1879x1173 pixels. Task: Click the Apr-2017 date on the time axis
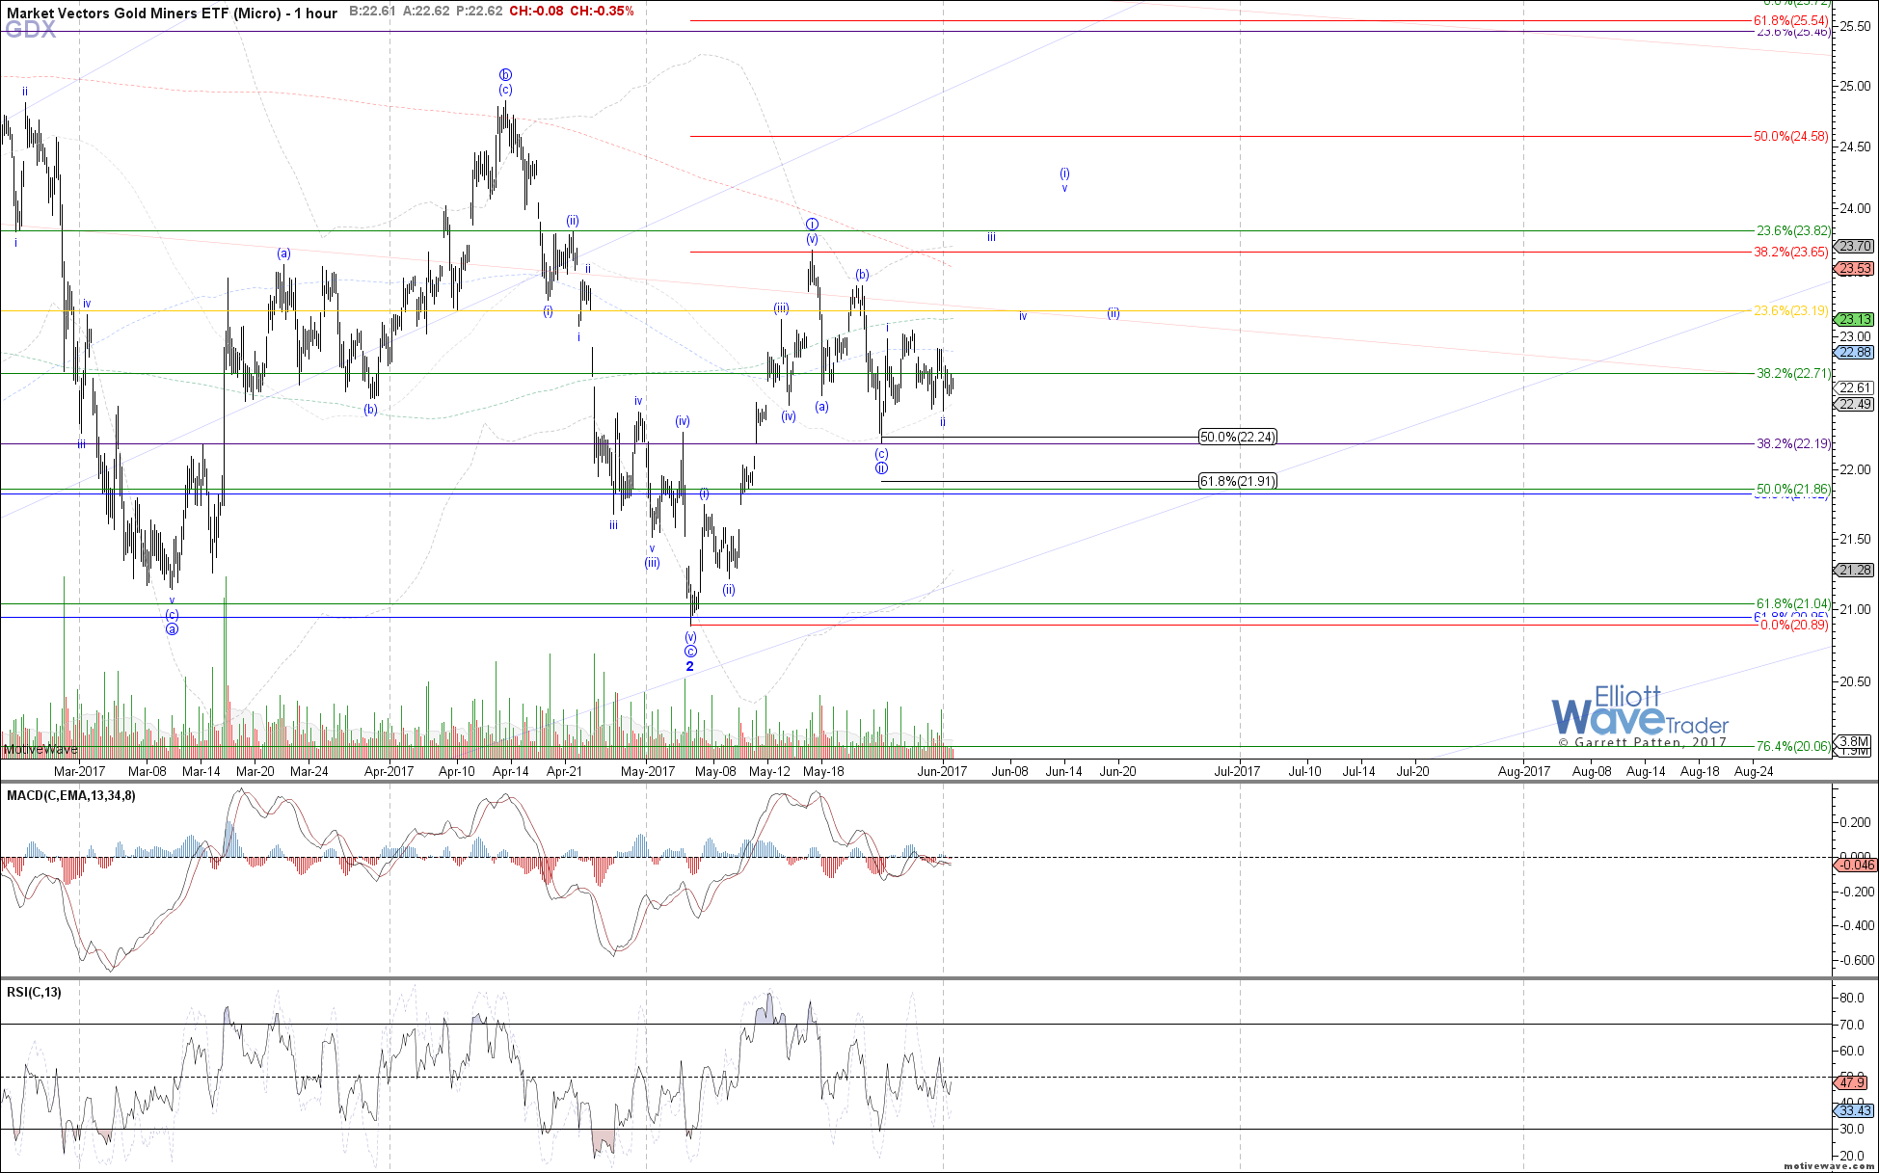coord(389,771)
